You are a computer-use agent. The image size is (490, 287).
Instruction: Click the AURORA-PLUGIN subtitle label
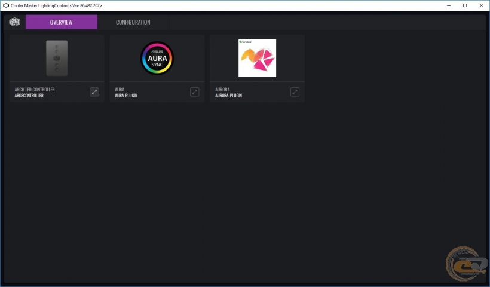[x=228, y=96]
